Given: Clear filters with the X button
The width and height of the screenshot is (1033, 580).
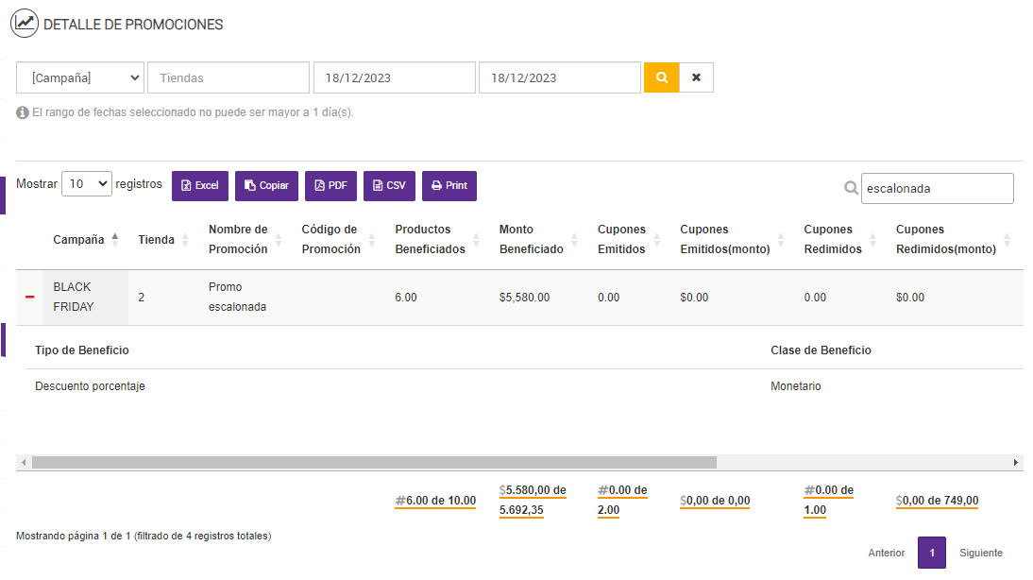Looking at the screenshot, I should (x=696, y=77).
